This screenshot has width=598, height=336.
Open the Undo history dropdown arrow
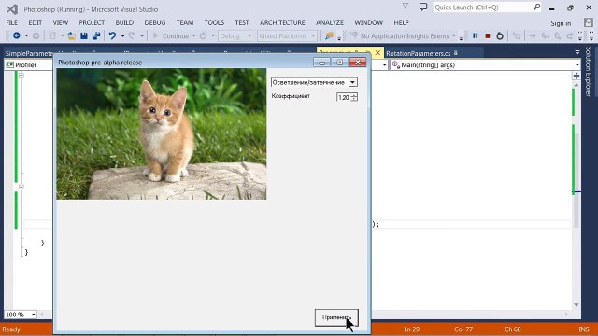(122, 36)
